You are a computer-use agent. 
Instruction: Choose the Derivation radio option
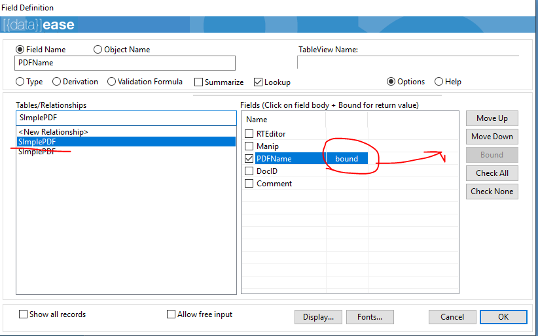point(56,82)
